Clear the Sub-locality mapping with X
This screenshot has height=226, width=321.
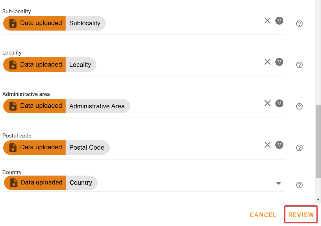point(268,20)
